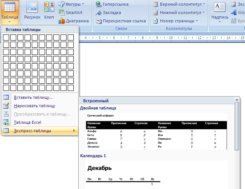Open Номер страницы page number dropdown
Screen dimensions: 245x189
(175, 21)
